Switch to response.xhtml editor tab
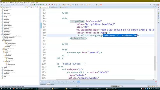The image size is (160, 90). (x=64, y=7)
